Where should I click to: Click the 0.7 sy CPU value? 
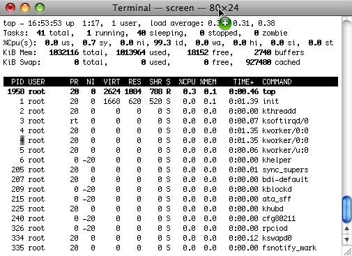pos(97,43)
